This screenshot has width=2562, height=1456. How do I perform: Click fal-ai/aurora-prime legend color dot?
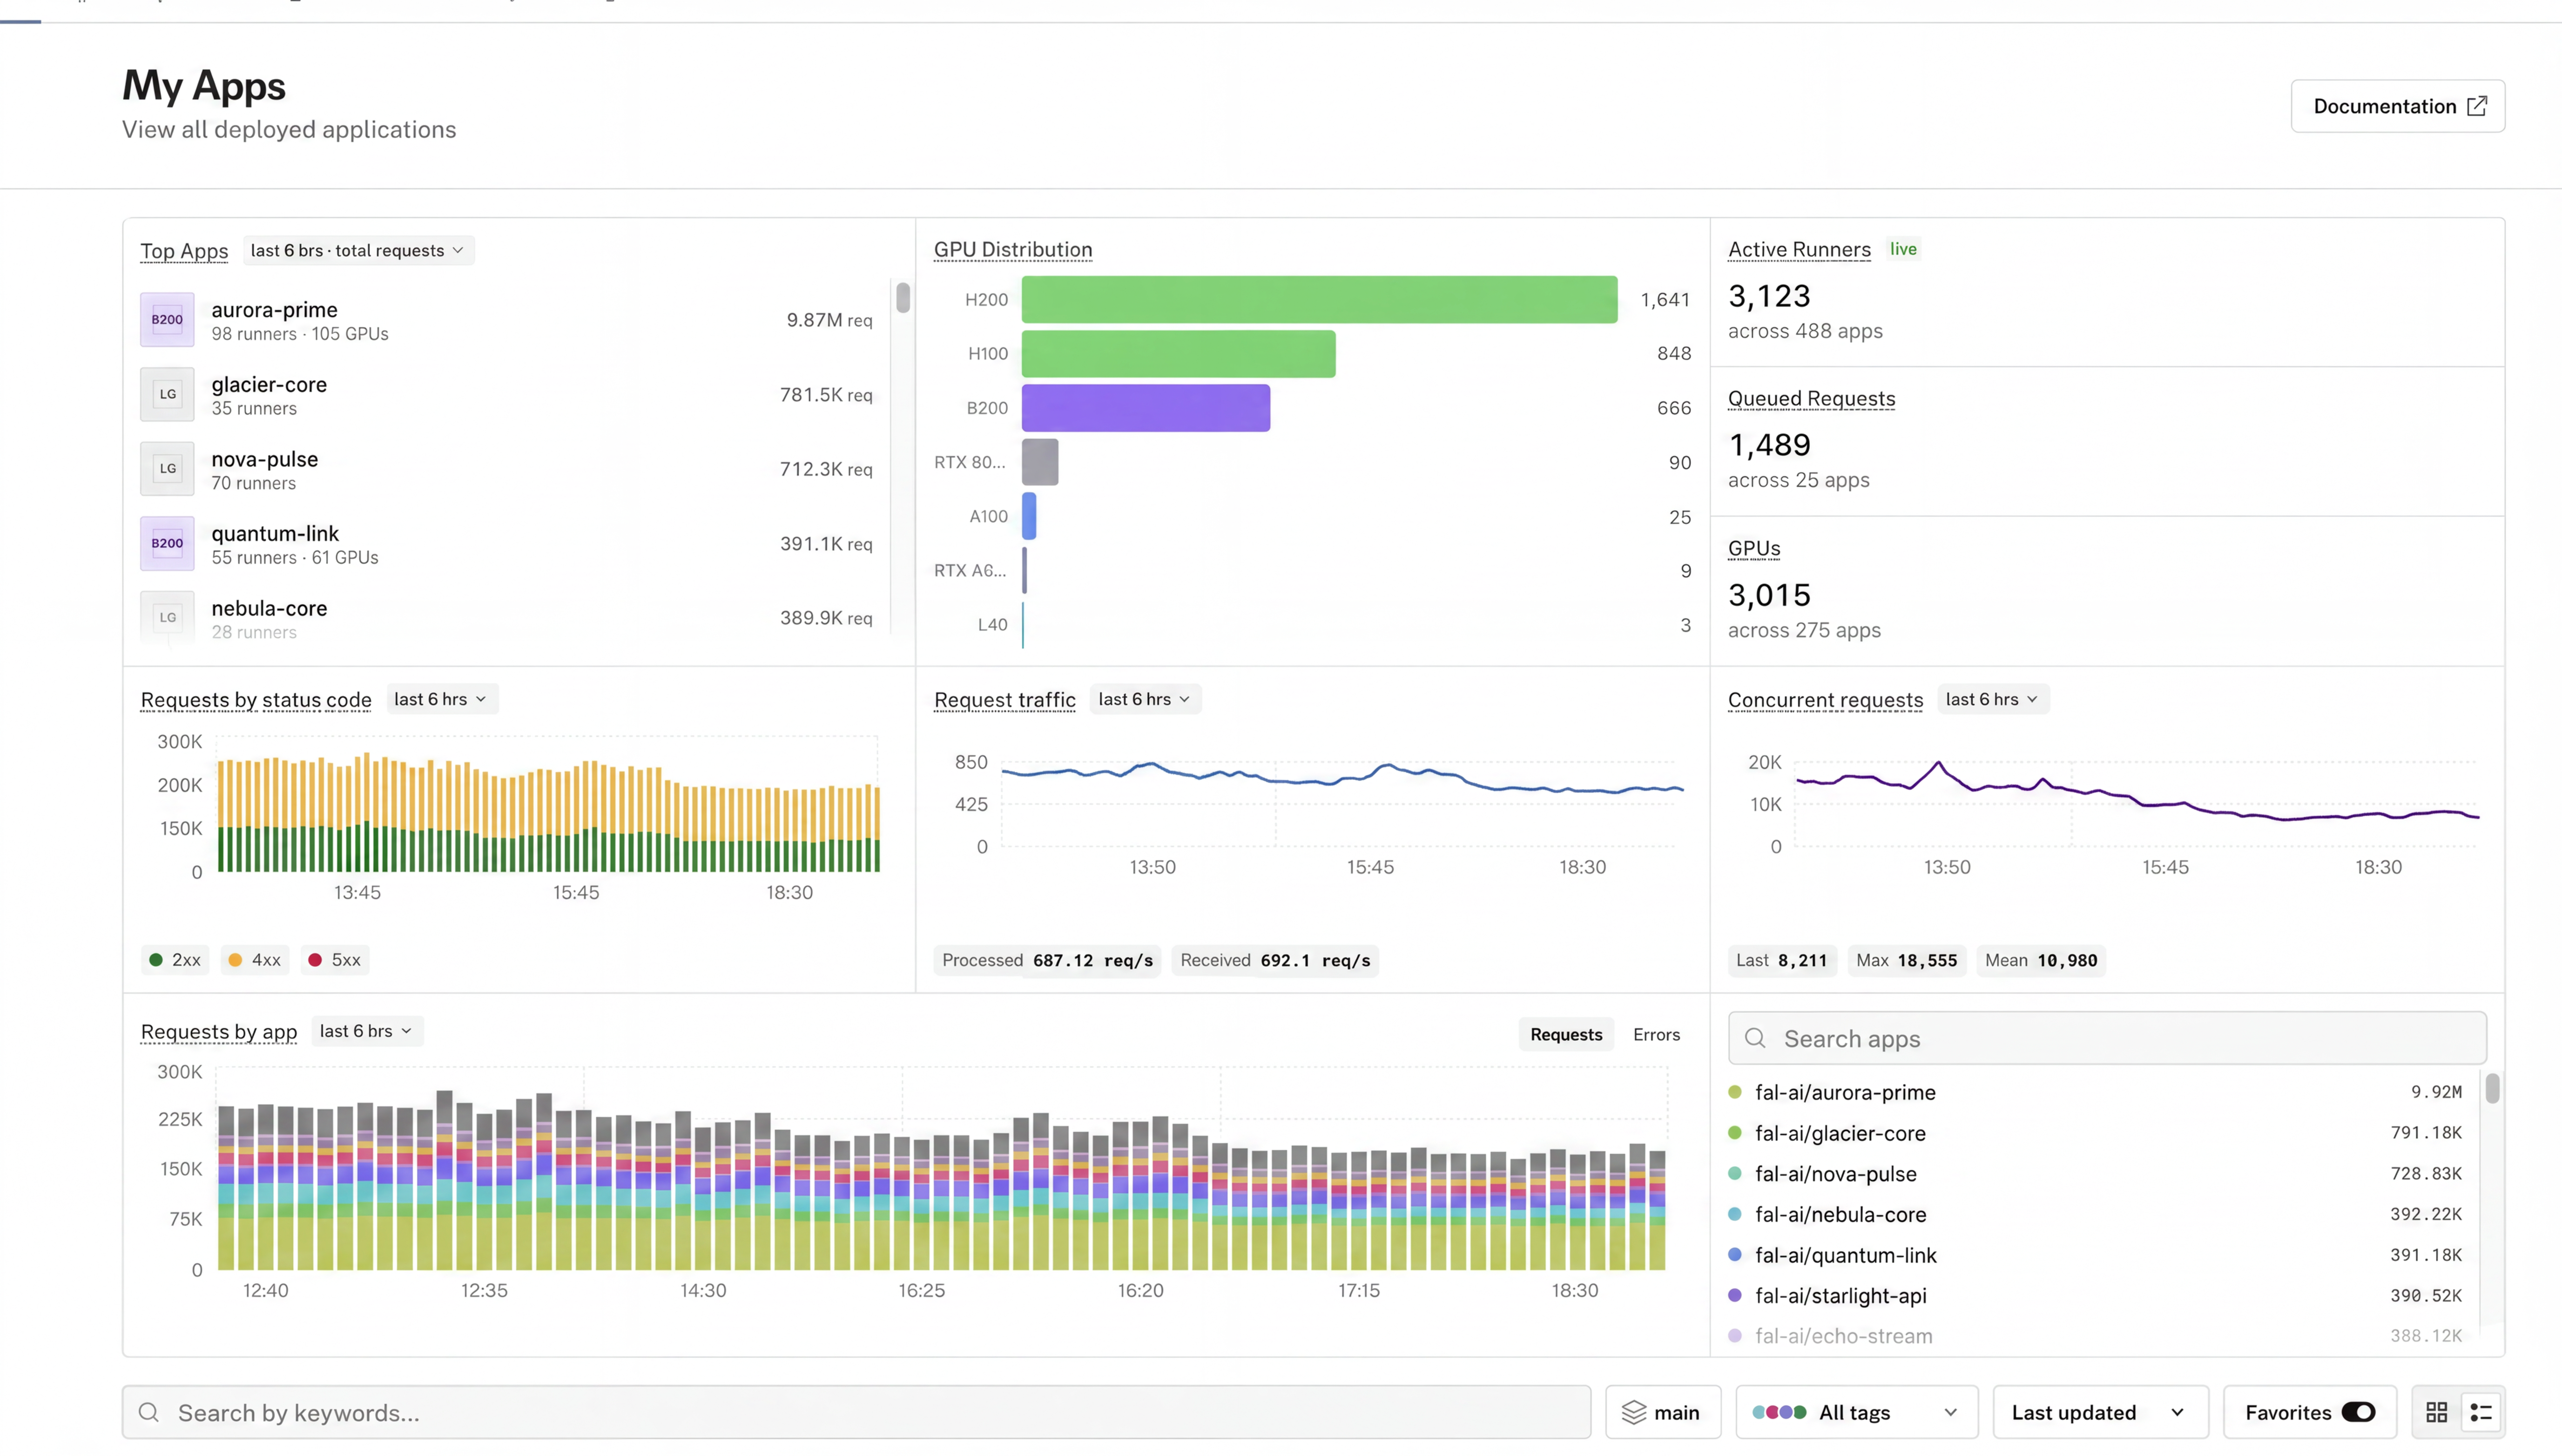tap(1735, 1092)
